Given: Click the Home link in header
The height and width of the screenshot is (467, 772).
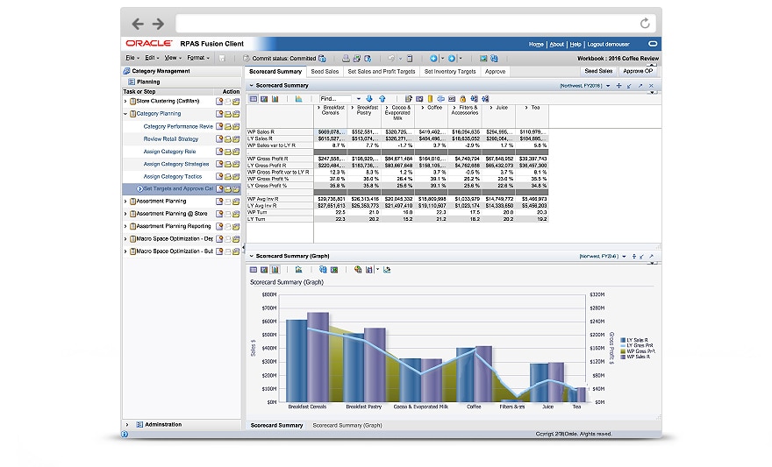Looking at the screenshot, I should (x=536, y=44).
